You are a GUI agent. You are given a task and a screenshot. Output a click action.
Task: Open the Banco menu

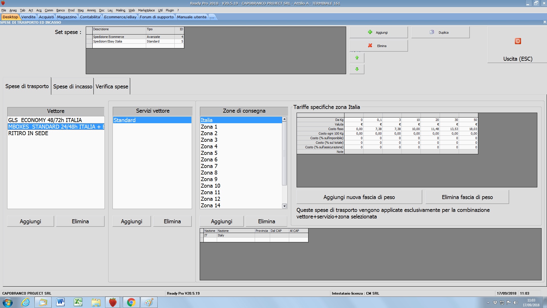pyautogui.click(x=60, y=10)
